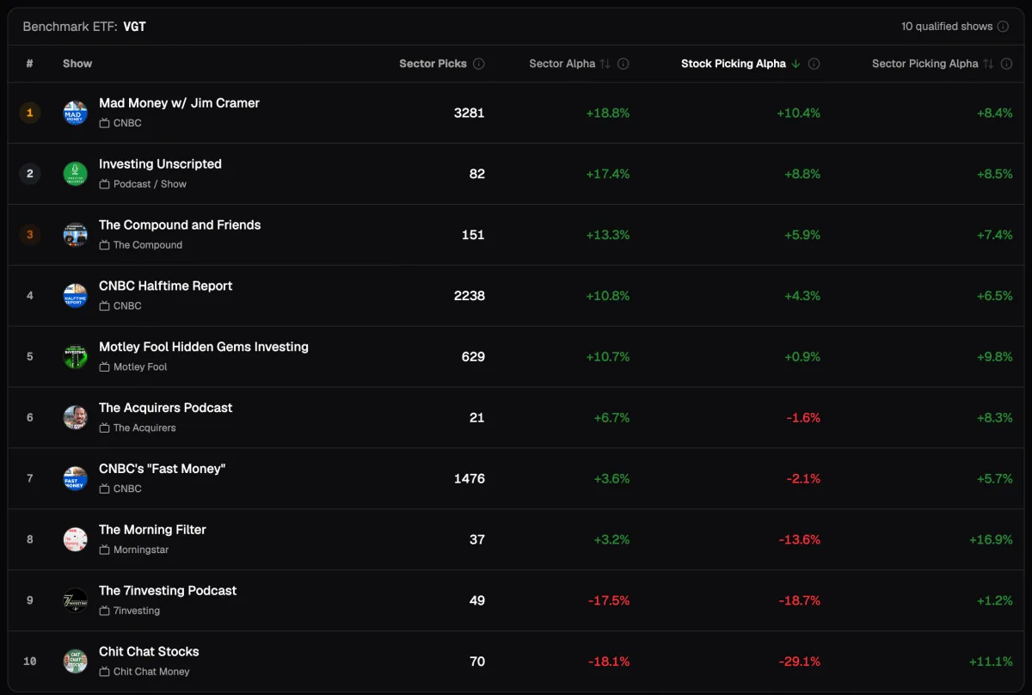The image size is (1032, 695).
Task: Click Chit Chat Stocks logo
Action: coord(76,661)
